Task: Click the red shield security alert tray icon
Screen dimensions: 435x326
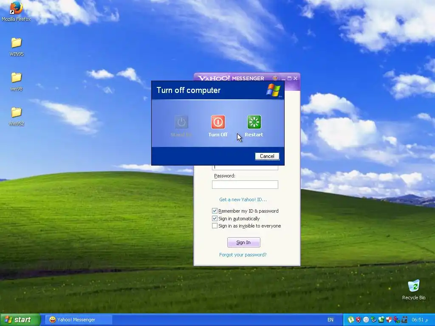Action: tap(358, 320)
